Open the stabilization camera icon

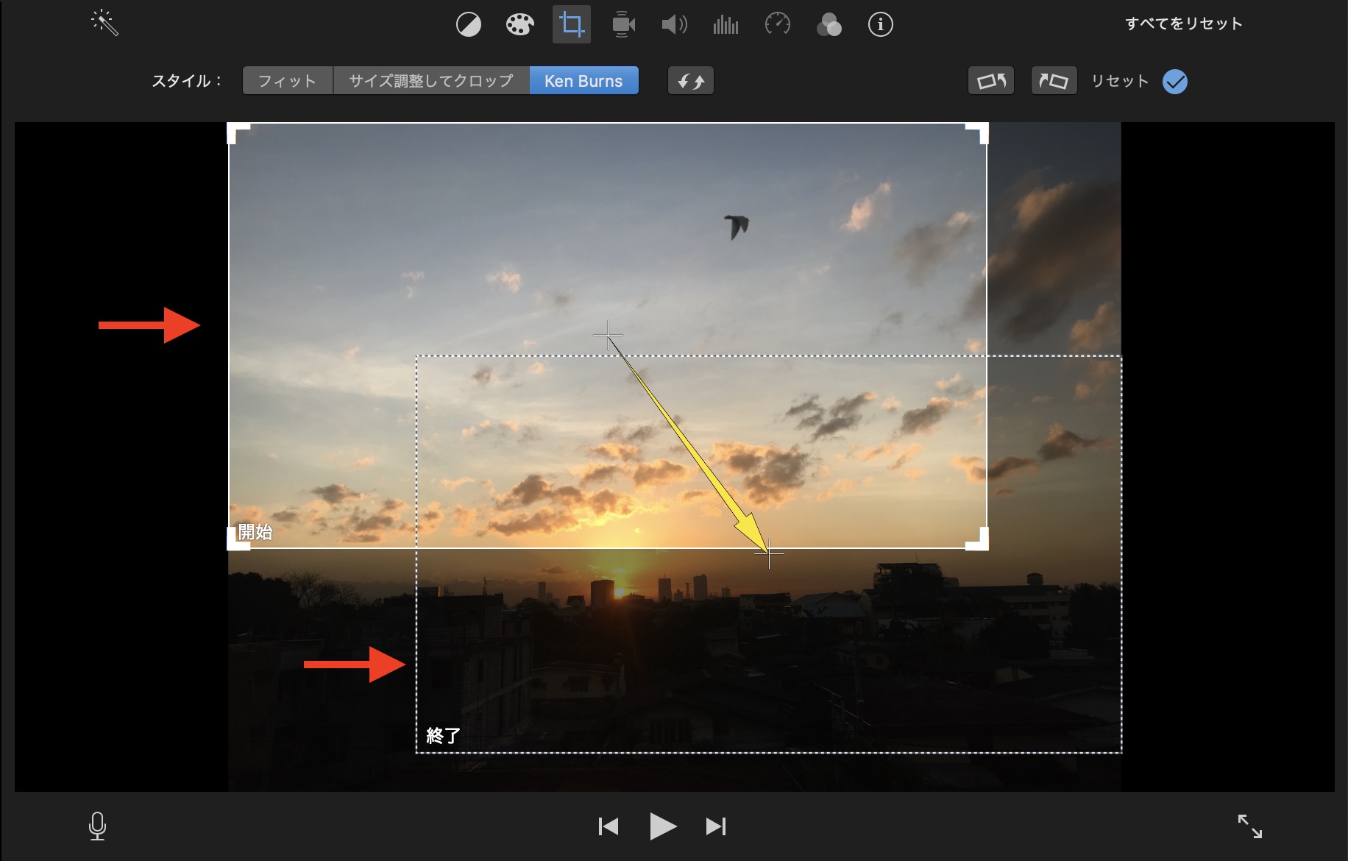pos(622,25)
